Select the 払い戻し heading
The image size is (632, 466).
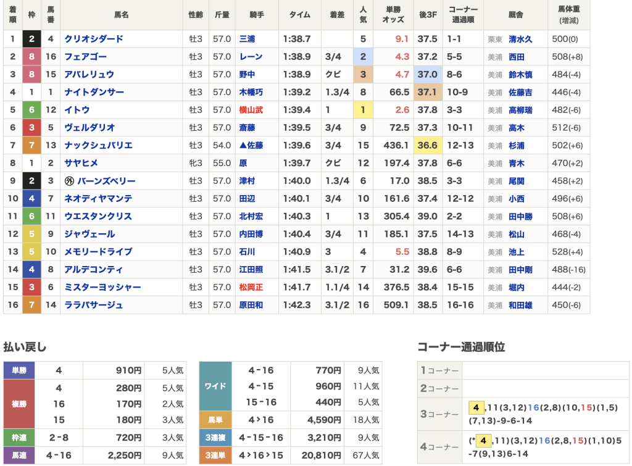click(x=25, y=347)
